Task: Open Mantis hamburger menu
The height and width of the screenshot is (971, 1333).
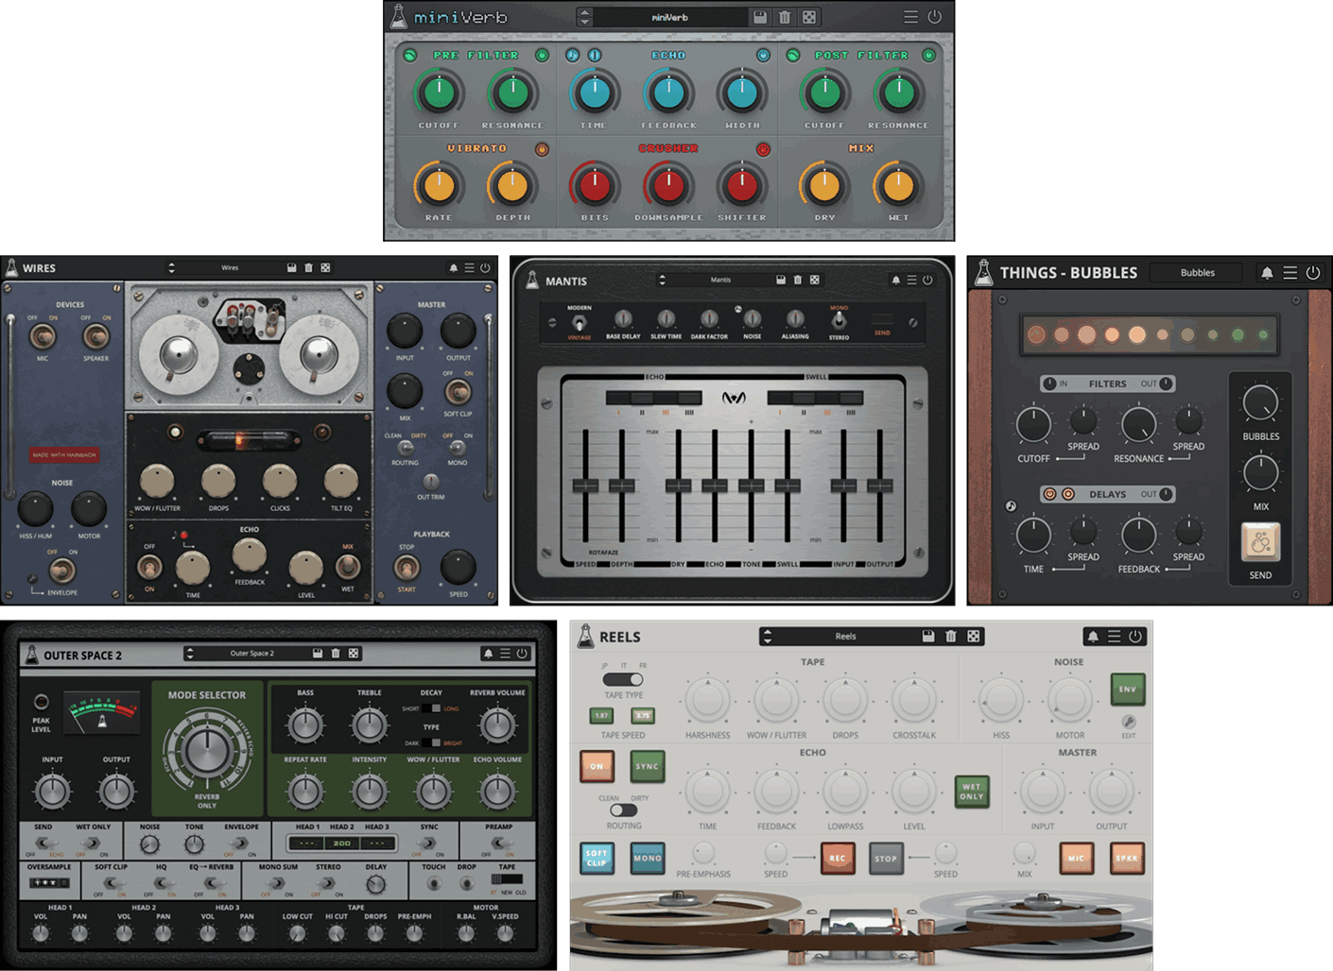Action: (912, 280)
